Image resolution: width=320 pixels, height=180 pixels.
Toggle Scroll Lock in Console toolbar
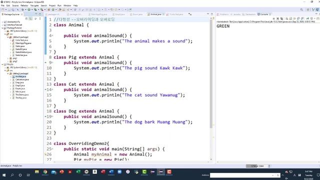click(x=290, y=18)
